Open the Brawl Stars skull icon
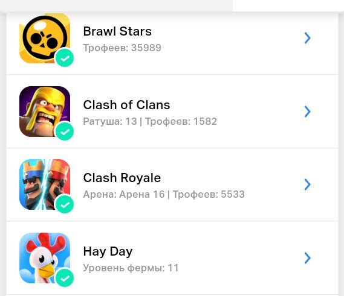 click(45, 39)
